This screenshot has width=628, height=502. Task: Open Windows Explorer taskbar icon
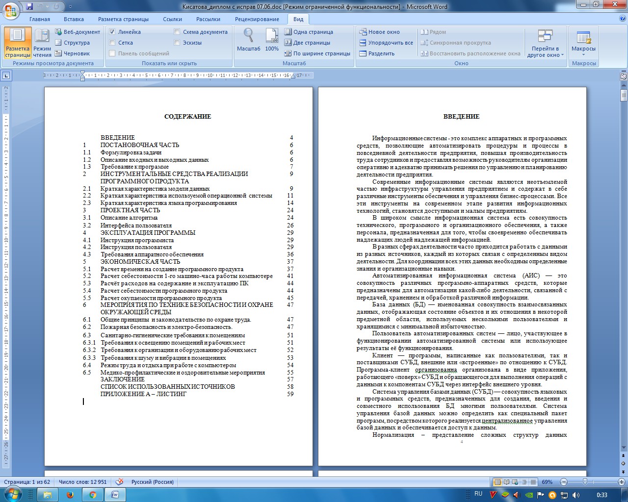pyautogui.click(x=47, y=495)
